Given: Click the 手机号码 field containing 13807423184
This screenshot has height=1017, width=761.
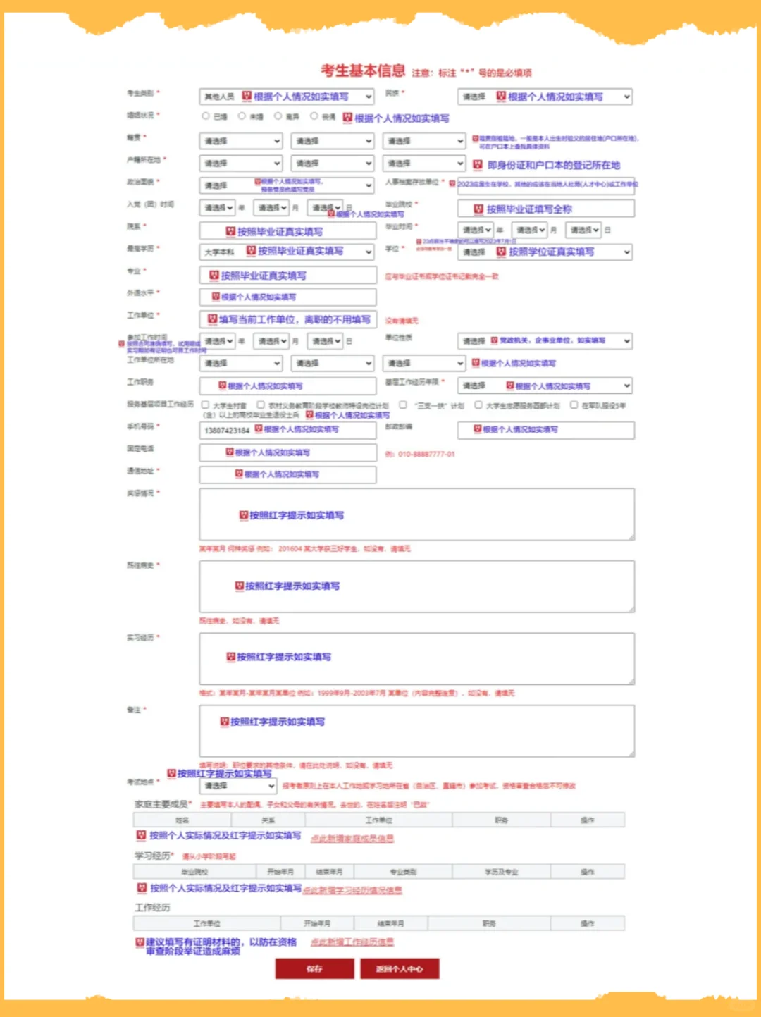Looking at the screenshot, I should tap(288, 430).
